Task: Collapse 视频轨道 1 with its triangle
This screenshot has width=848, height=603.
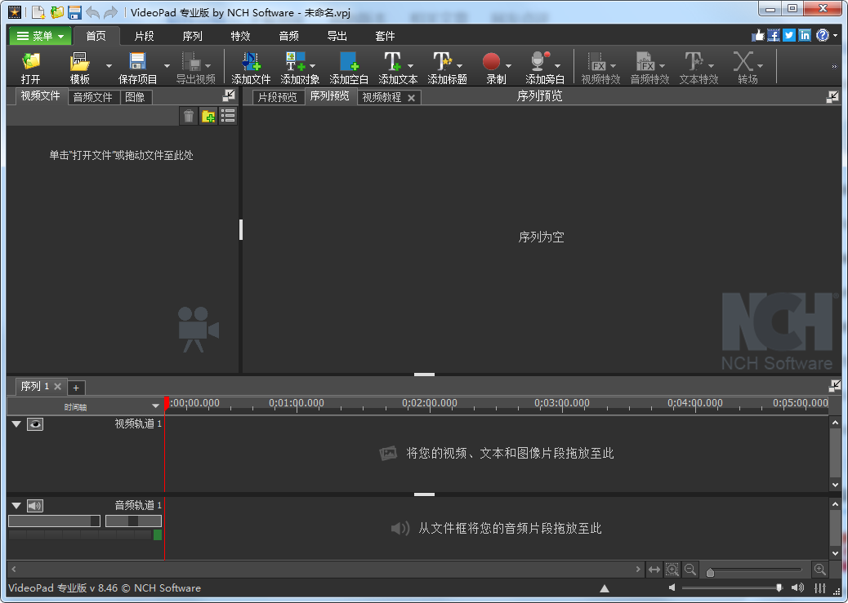Action: (16, 424)
